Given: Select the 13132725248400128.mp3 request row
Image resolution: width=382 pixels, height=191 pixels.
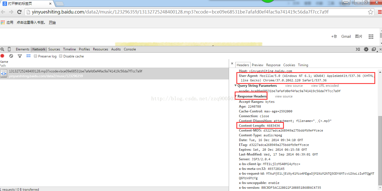Looking at the screenshot, I should click(x=114, y=74).
